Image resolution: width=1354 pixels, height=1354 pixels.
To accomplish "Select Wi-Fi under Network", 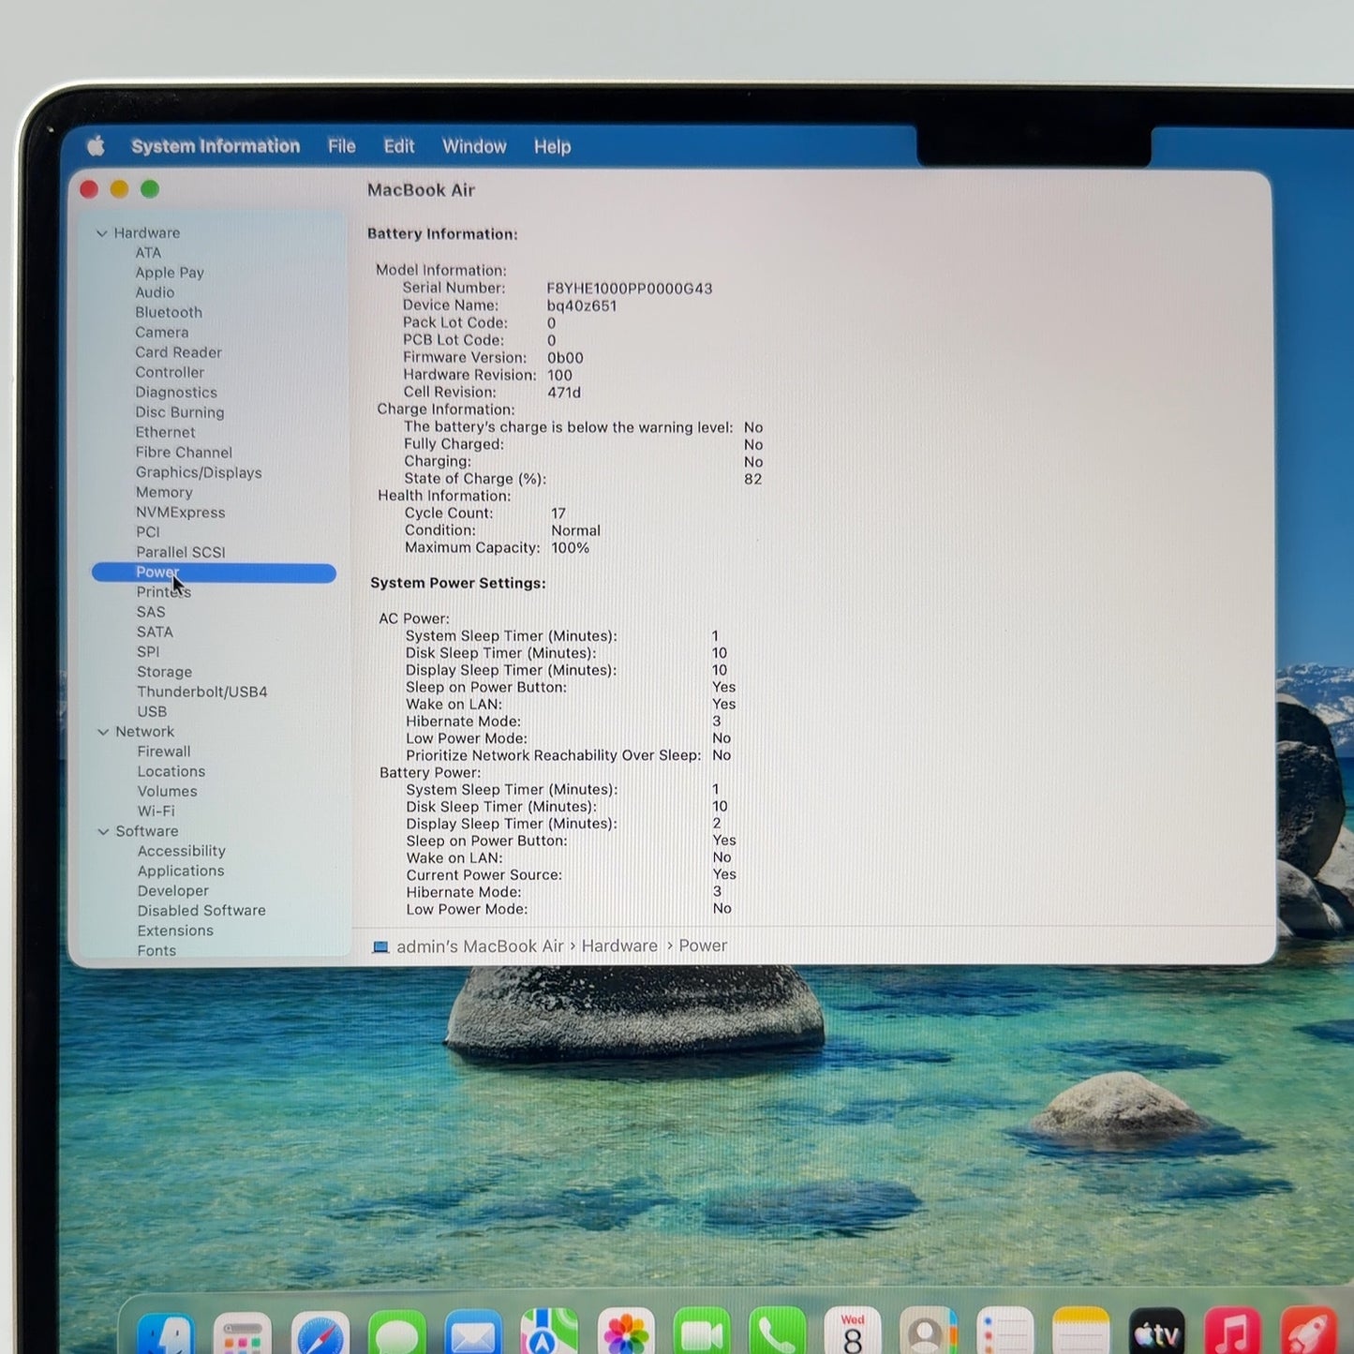I will (x=156, y=811).
